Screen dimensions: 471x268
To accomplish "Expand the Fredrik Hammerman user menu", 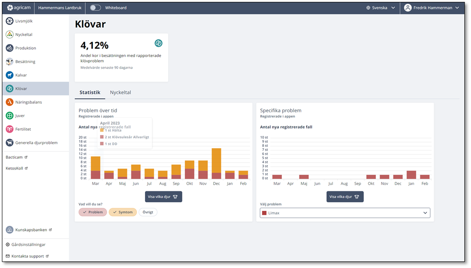I will [432, 8].
